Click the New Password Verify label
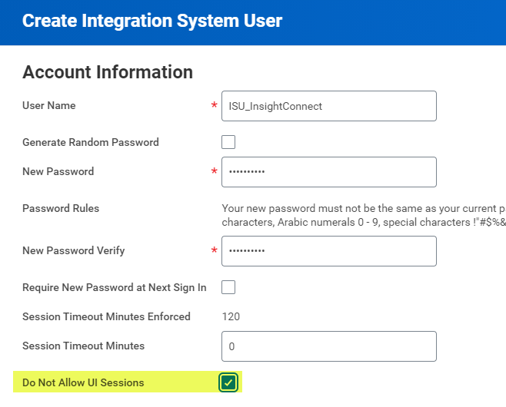 click(74, 250)
